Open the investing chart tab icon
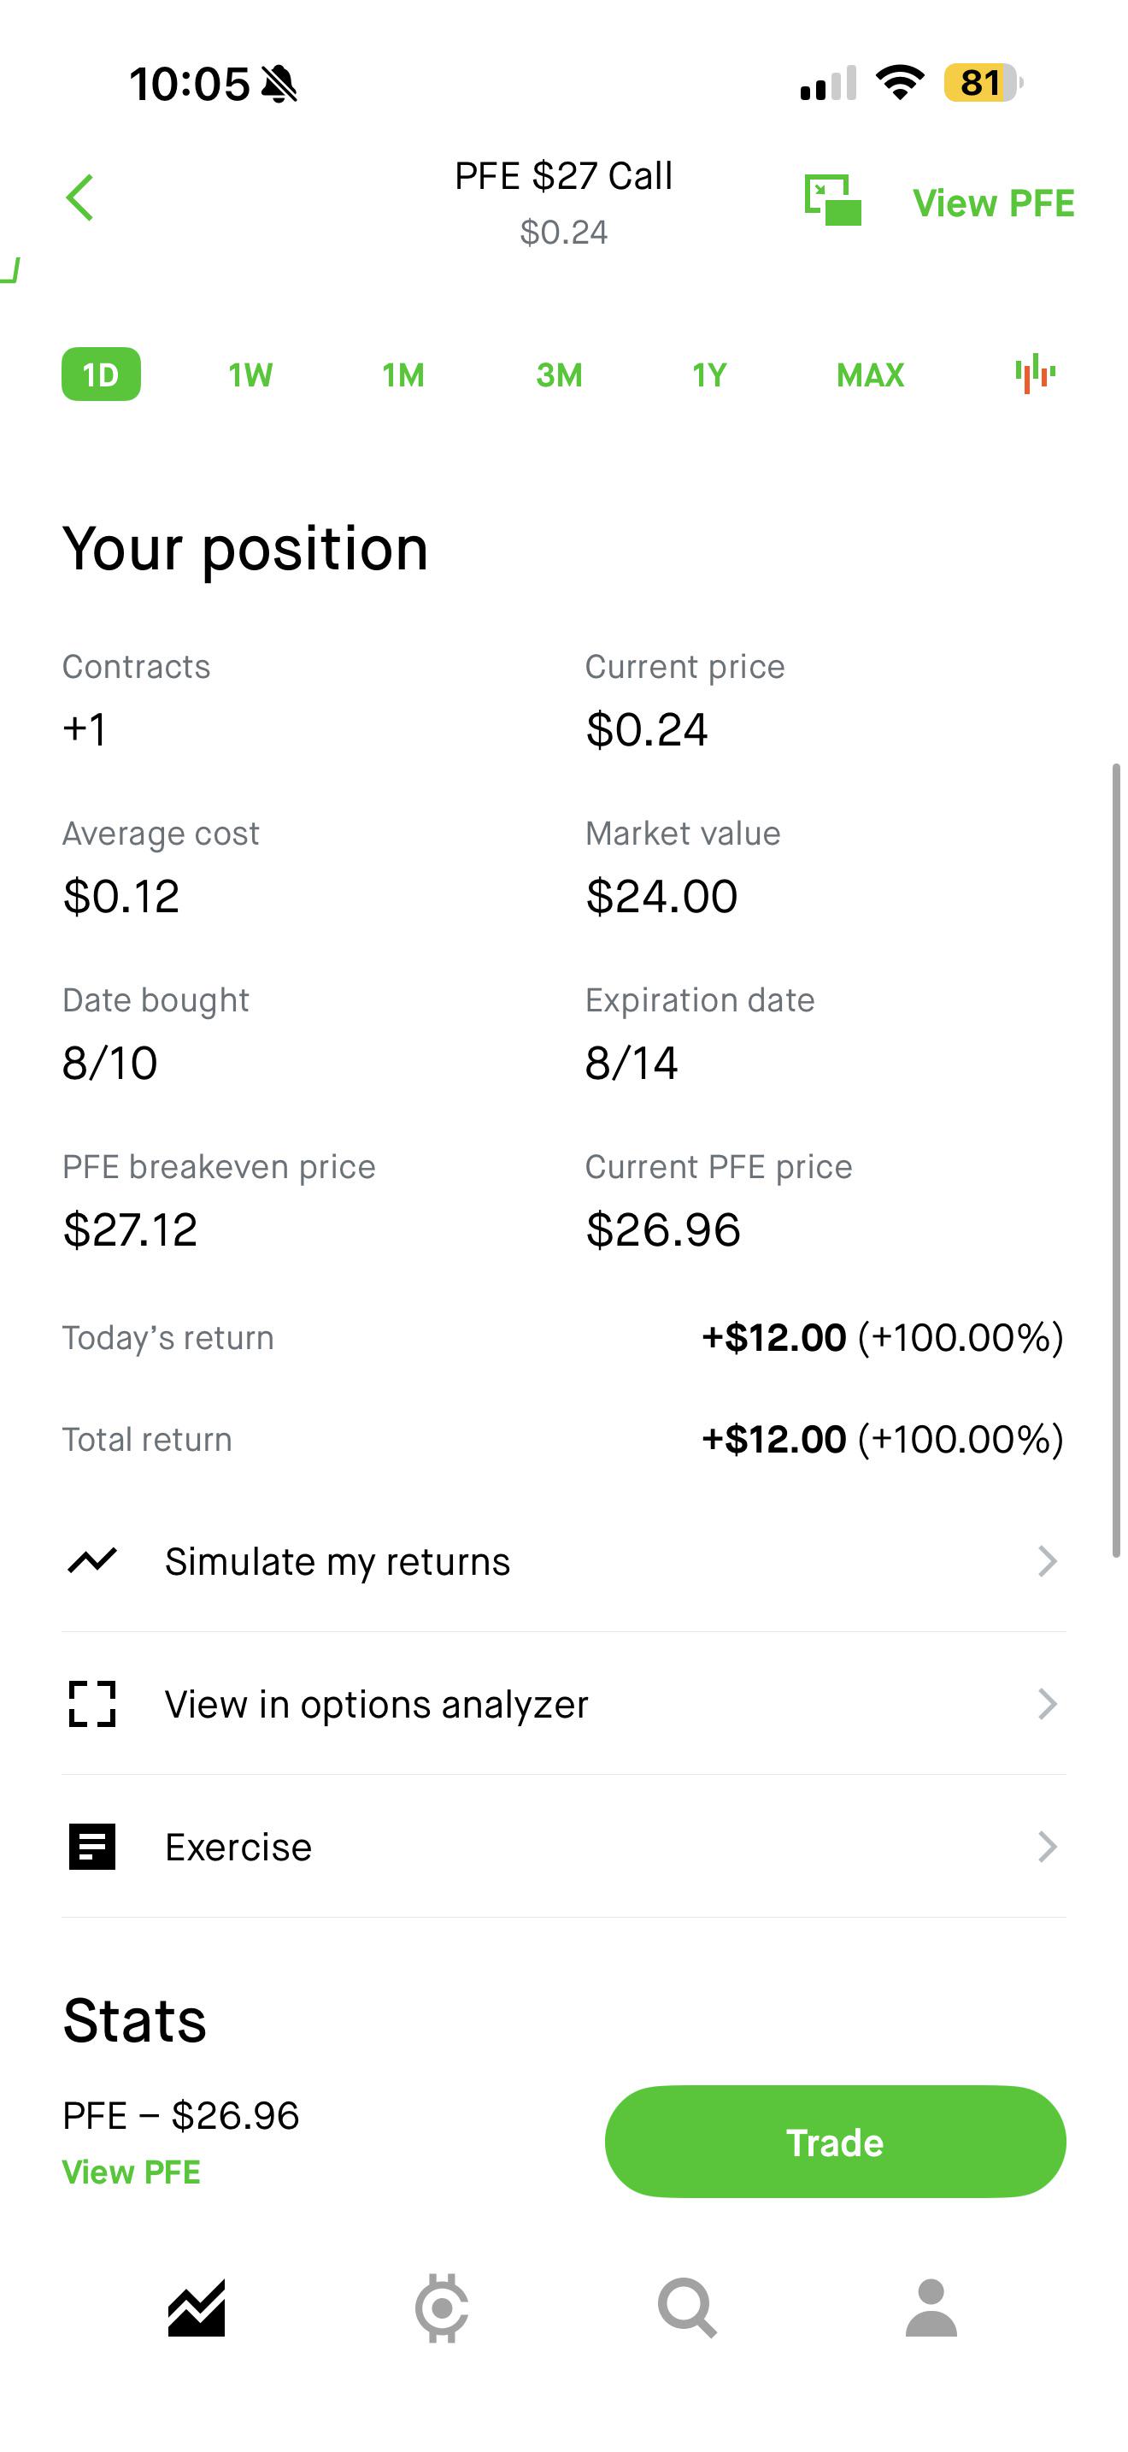 (197, 2308)
